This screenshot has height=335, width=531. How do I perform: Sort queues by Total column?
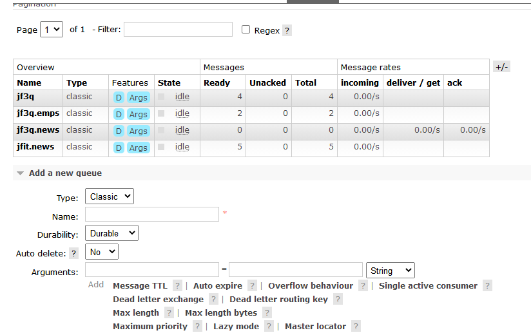[305, 83]
